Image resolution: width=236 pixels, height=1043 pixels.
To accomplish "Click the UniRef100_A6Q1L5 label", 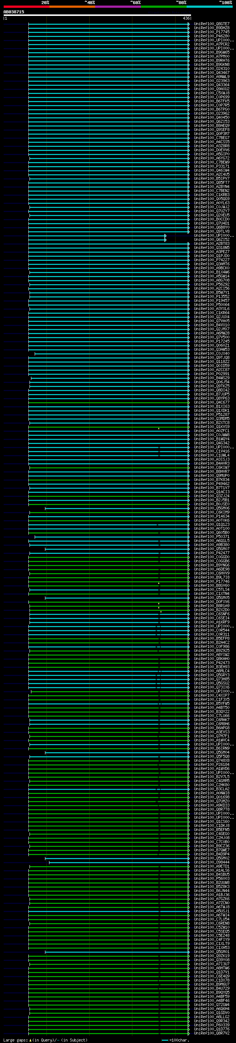I will pyautogui.click(x=211, y=541).
